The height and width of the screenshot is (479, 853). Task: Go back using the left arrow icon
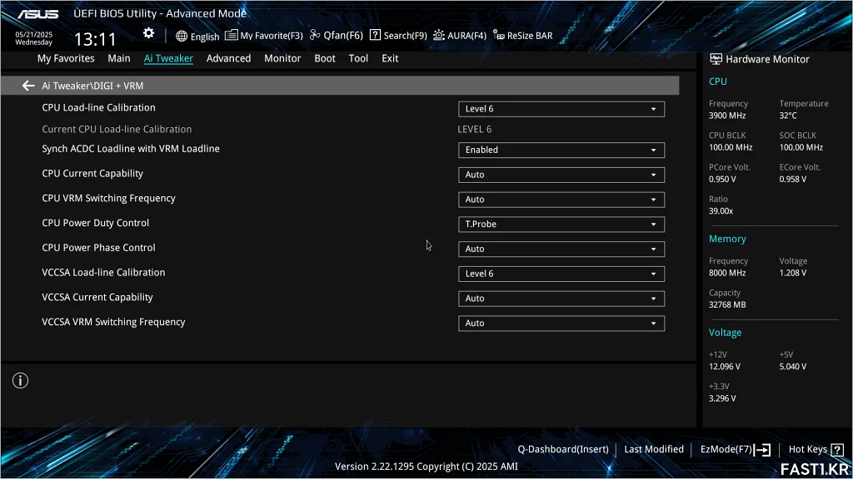[28, 86]
